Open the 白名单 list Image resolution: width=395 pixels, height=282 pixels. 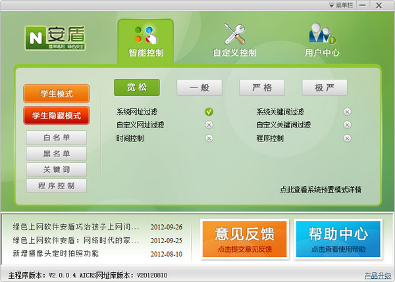56,138
